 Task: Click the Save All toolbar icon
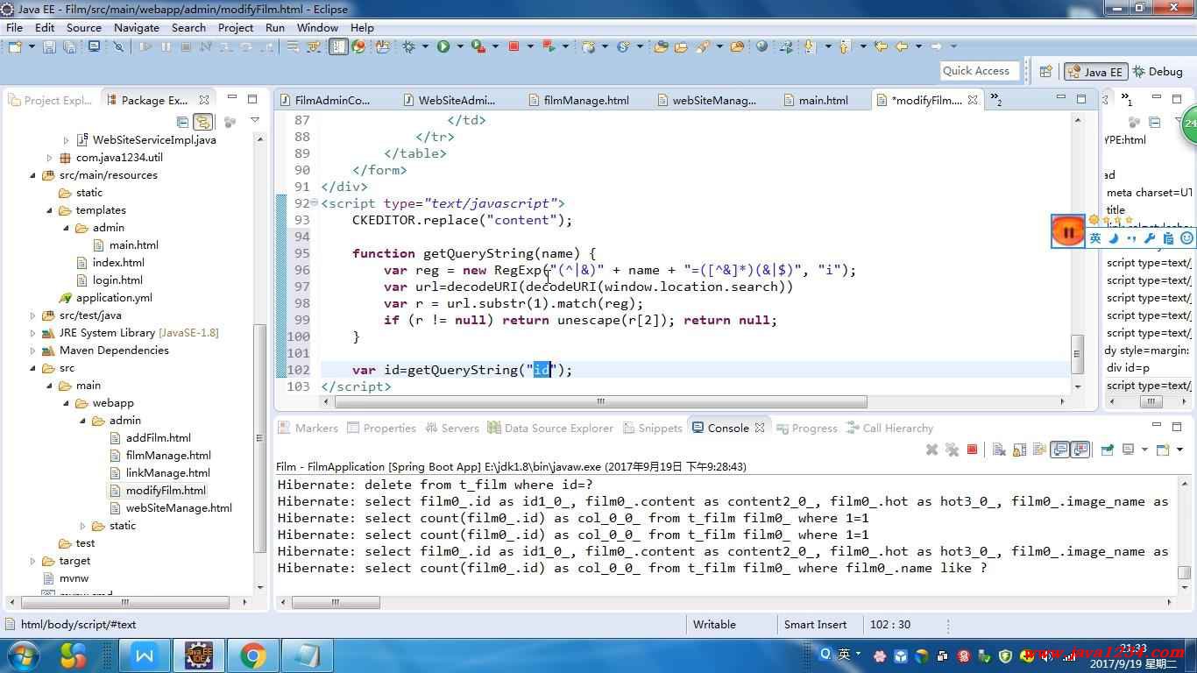[x=69, y=46]
